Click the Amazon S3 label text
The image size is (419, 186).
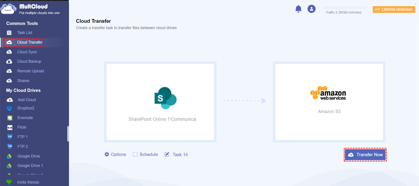[x=329, y=112]
